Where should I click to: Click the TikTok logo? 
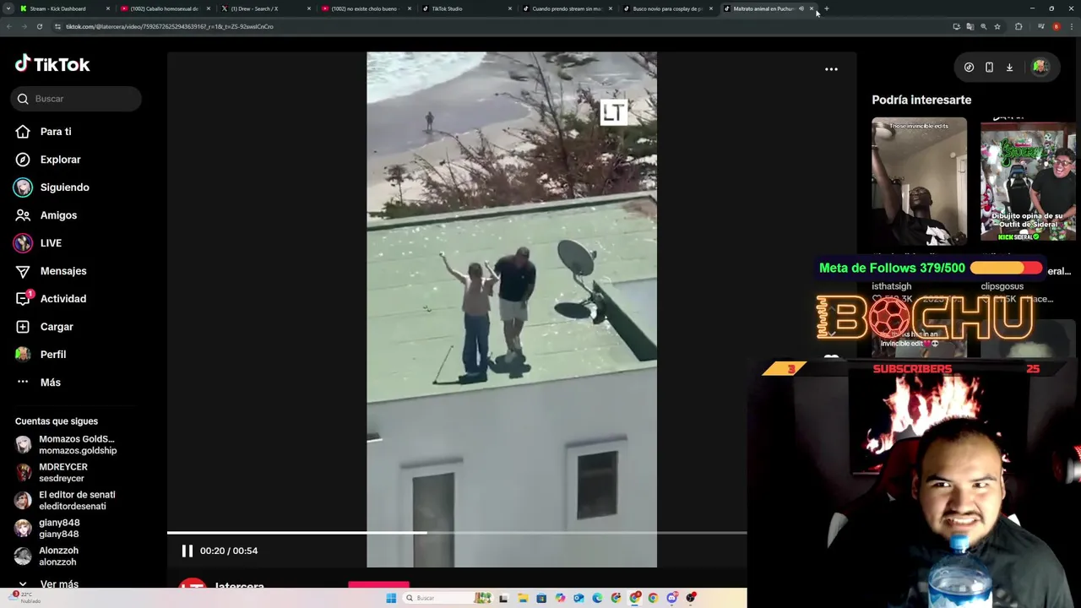(52, 64)
